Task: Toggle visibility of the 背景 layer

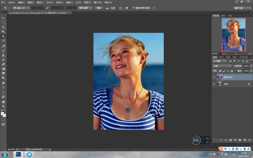Action: pyautogui.click(x=214, y=84)
